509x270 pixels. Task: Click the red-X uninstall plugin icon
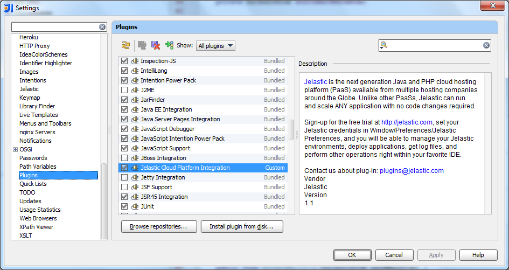tap(156, 46)
